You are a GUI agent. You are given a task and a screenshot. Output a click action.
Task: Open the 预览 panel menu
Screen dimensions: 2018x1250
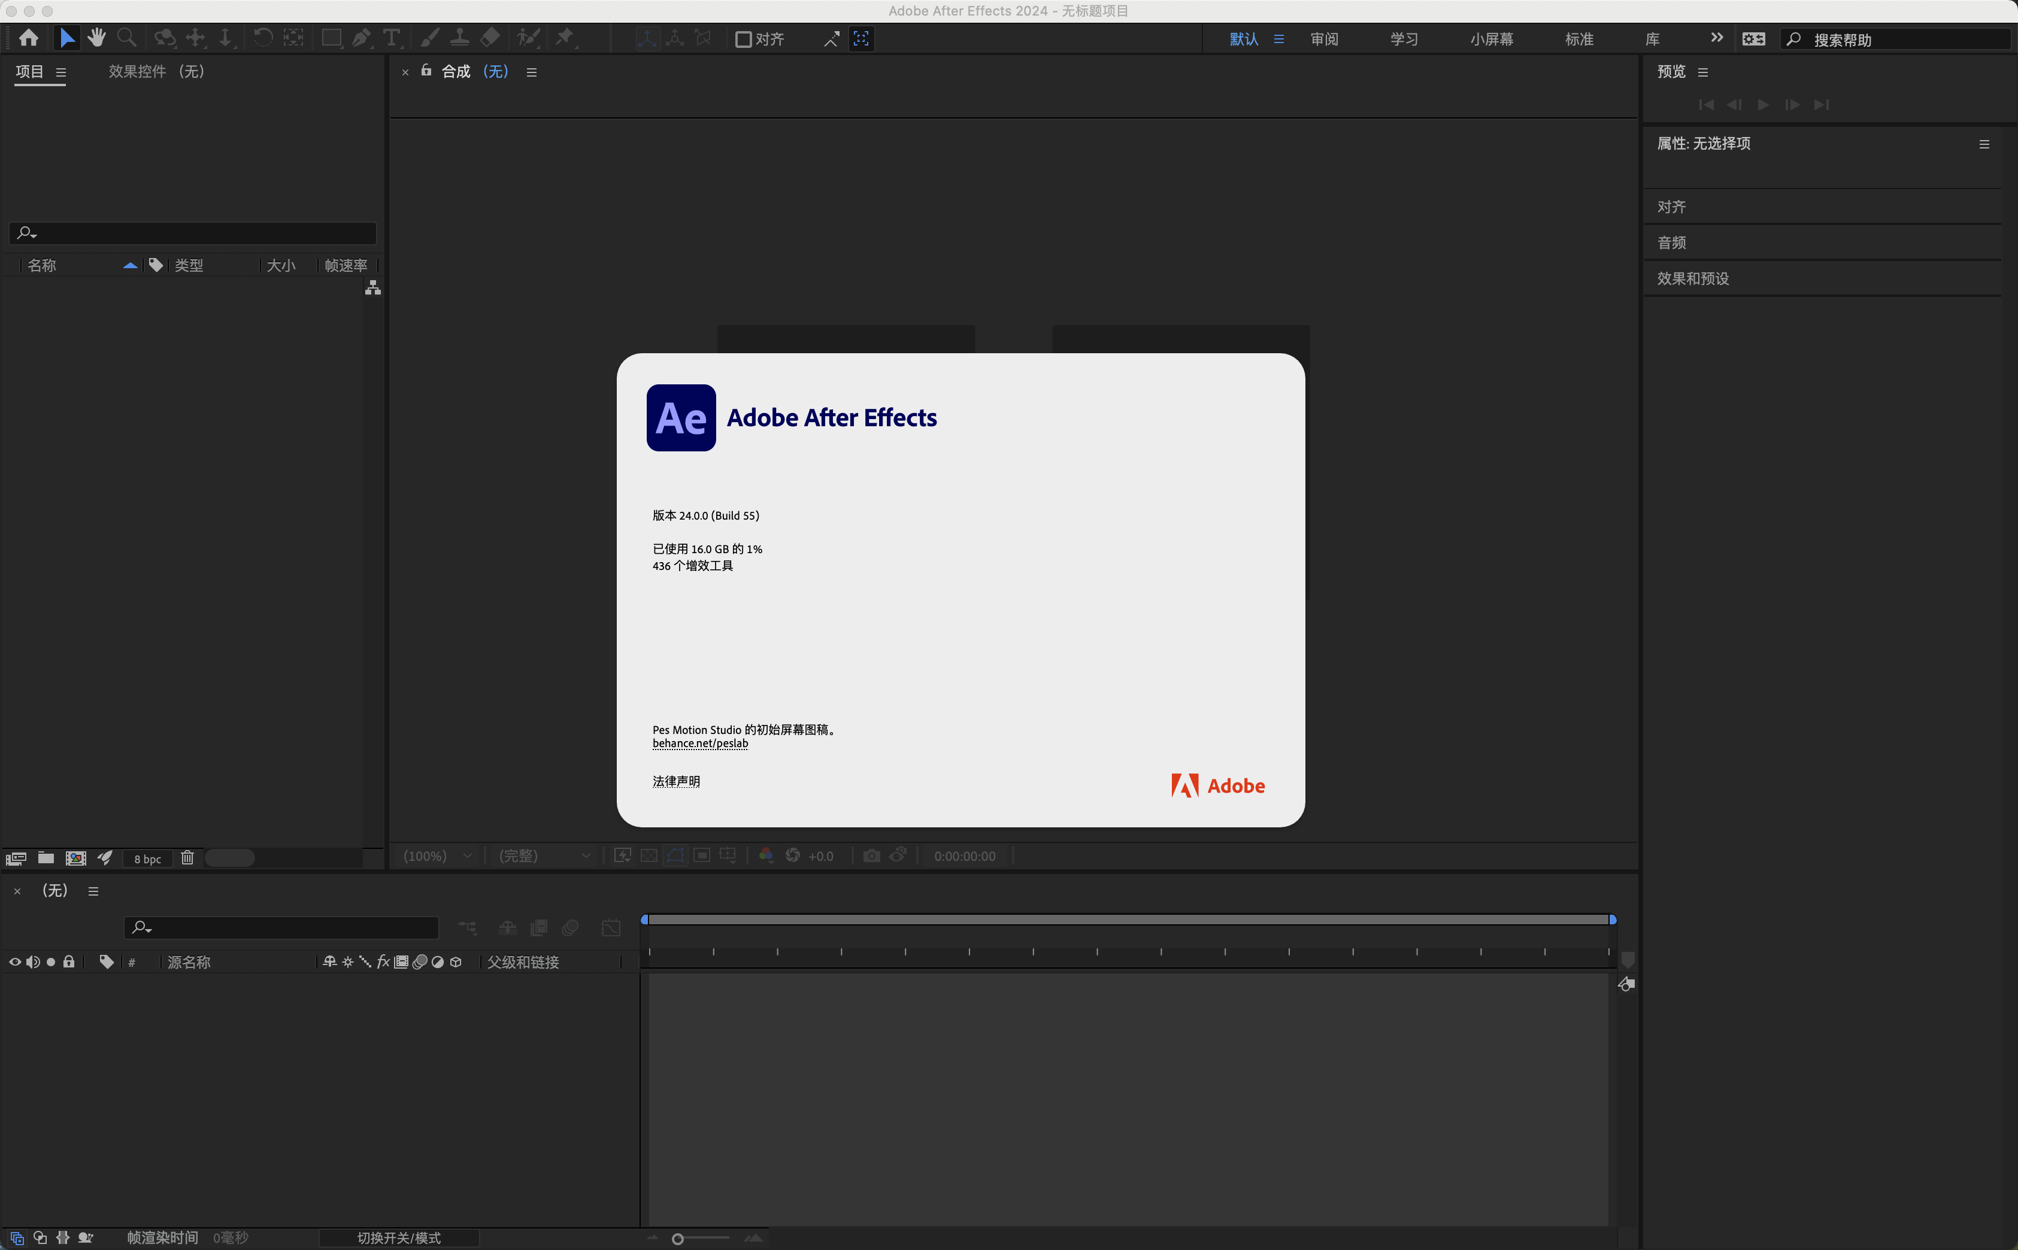click(1703, 72)
